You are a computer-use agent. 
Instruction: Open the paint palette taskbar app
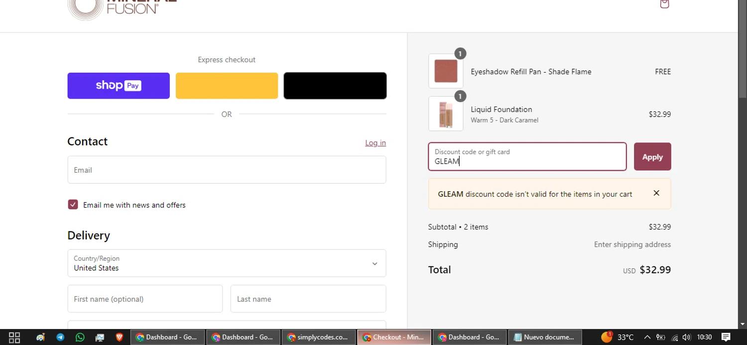click(x=40, y=337)
